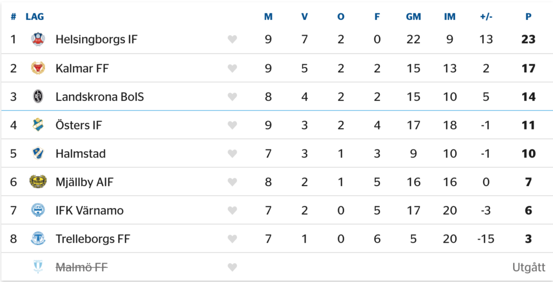
Task: Favorite Helsingborgs IF with the heart
Action: [232, 39]
